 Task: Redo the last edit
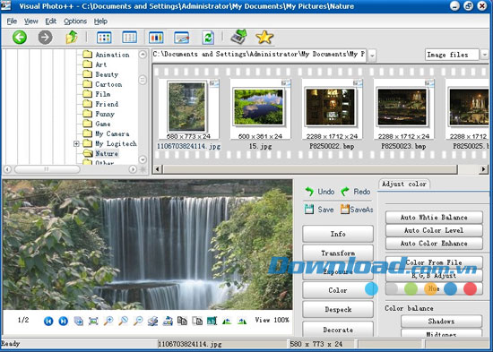[356, 192]
